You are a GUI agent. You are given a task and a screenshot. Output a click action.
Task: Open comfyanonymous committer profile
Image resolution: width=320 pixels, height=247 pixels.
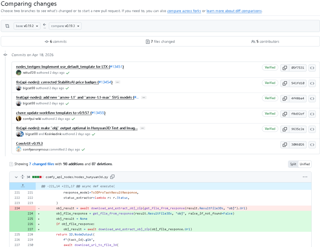(36, 149)
